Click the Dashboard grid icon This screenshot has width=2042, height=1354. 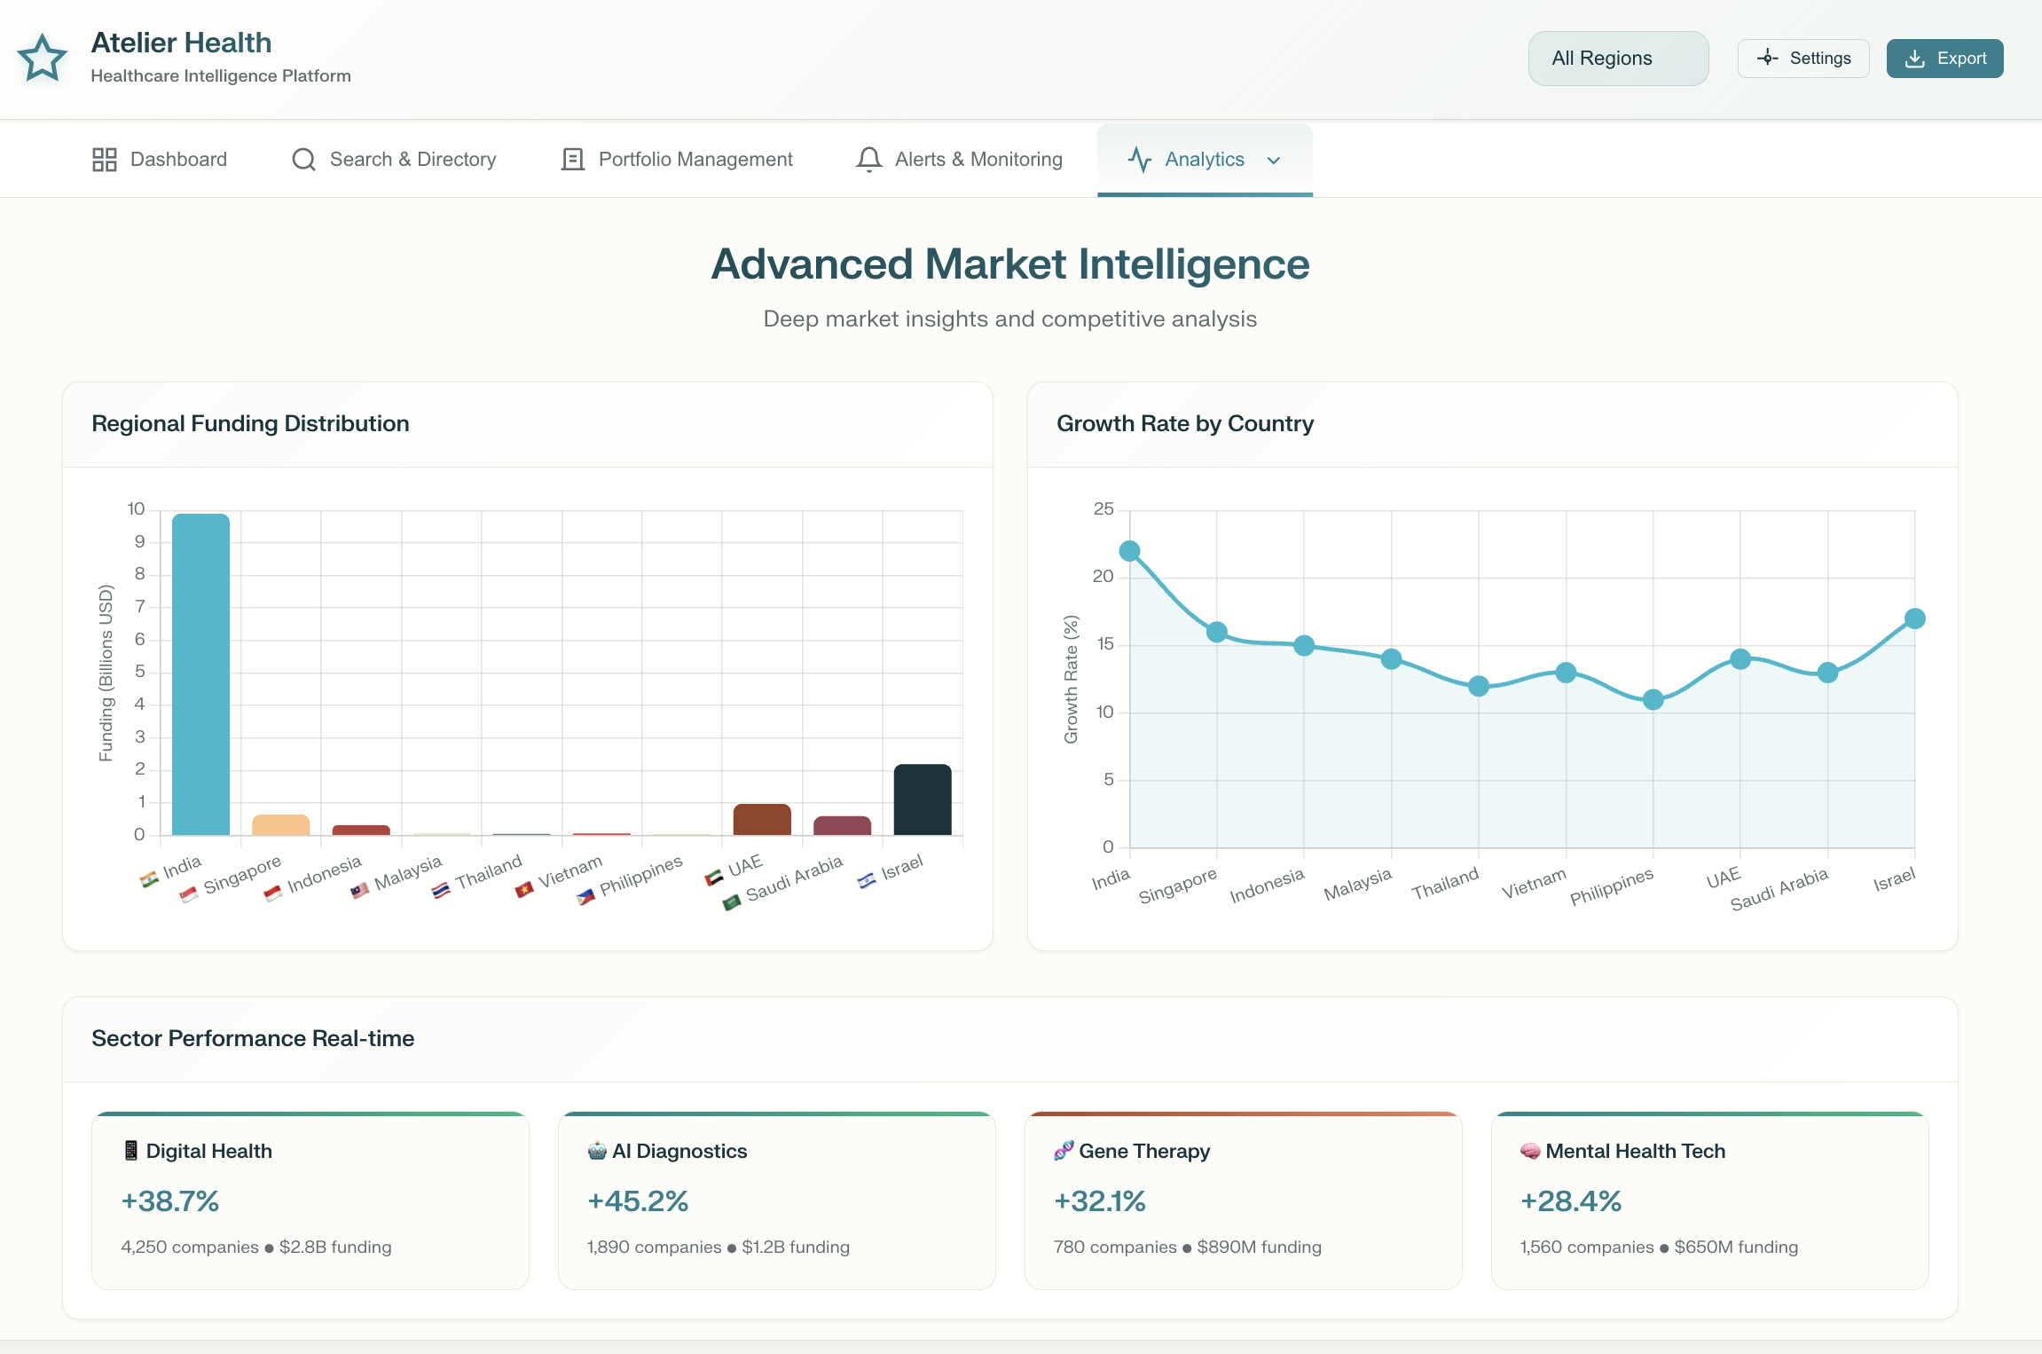click(105, 160)
